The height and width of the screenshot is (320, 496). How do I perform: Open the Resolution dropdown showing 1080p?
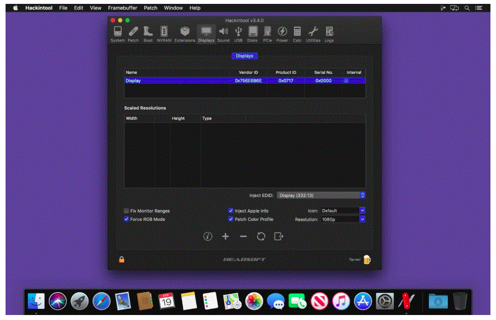click(343, 219)
